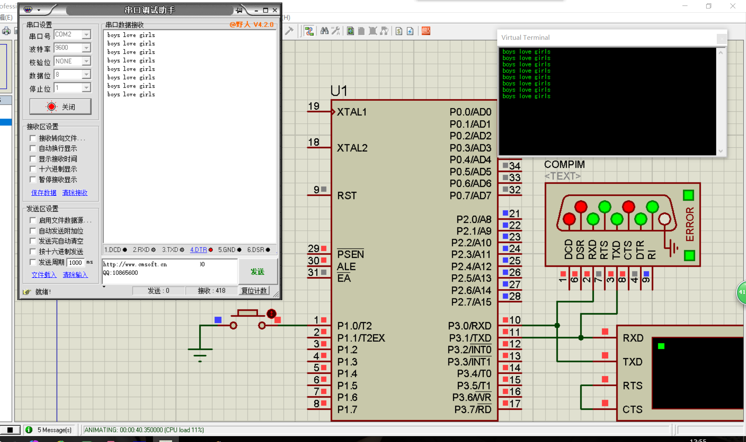Open the bill of materials dollar icon
The image size is (746, 442).
point(399,31)
